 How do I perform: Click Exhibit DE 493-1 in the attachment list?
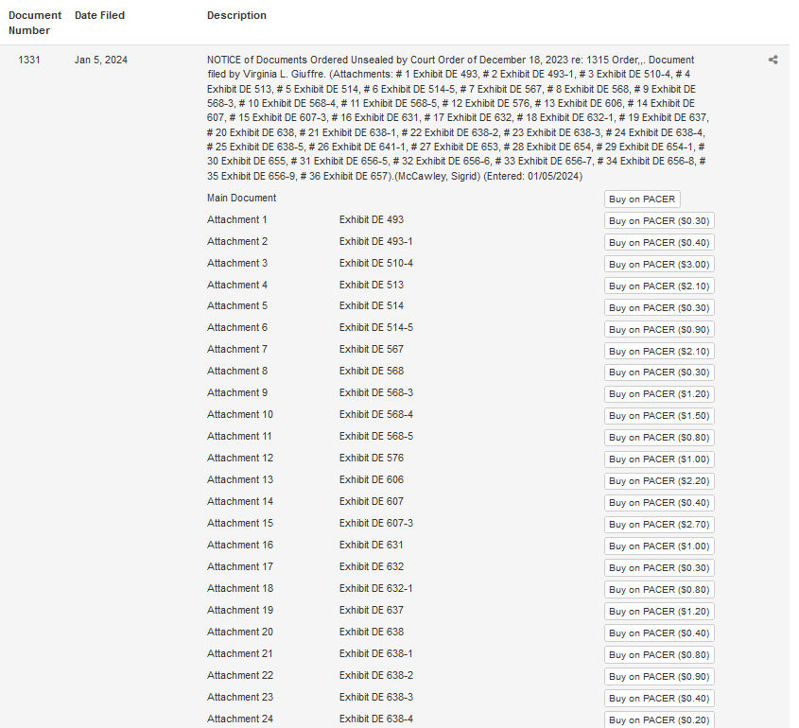376,241
